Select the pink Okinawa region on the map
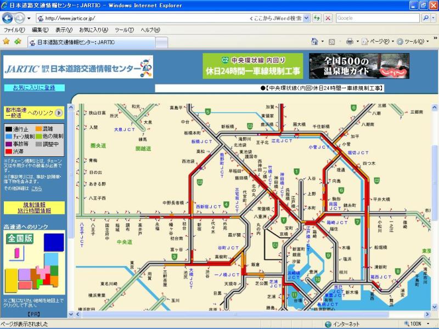The height and width of the screenshot is (329, 439). pos(17,253)
